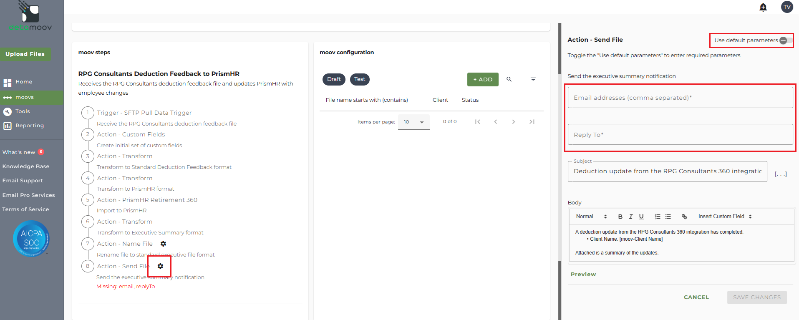Insert a link in Body editor

tap(684, 217)
